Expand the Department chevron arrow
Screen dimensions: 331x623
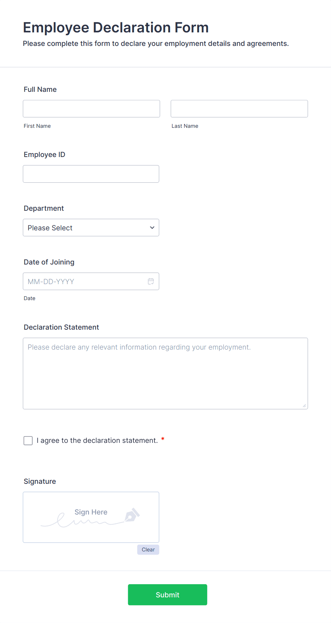coord(152,228)
